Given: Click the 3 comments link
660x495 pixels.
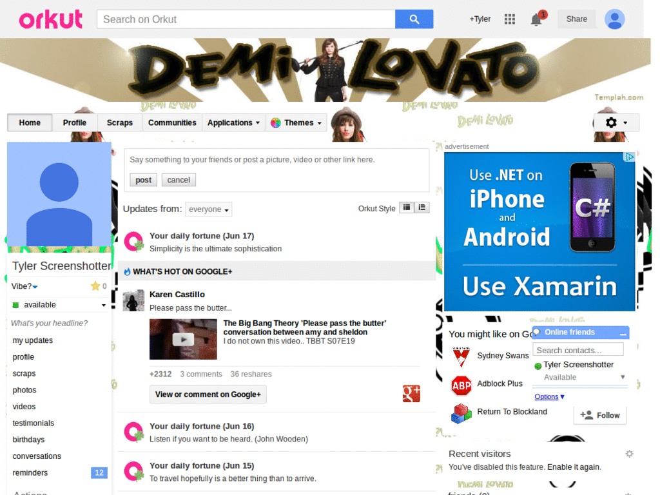Looking at the screenshot, I should pos(201,374).
